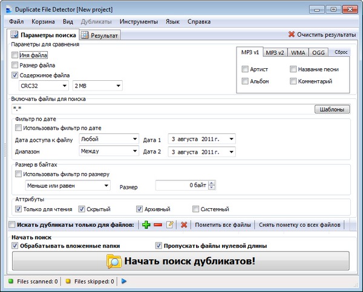Enable the Имя файла checkbox
Screen dimensions: 363x292
click(x=15, y=55)
